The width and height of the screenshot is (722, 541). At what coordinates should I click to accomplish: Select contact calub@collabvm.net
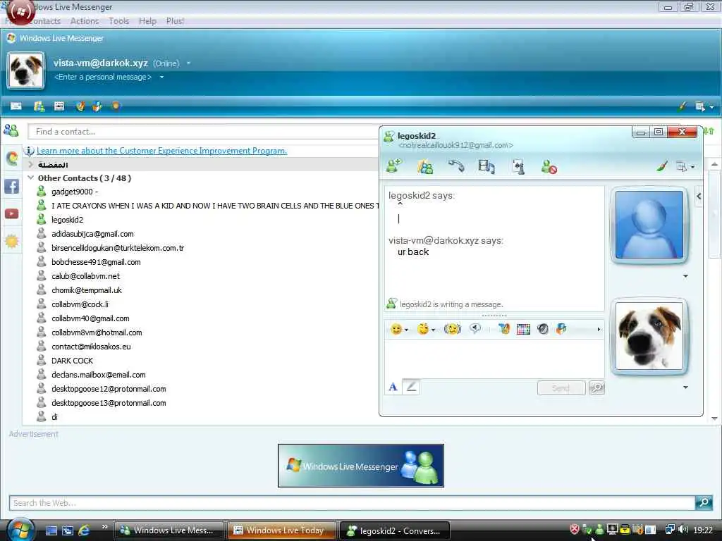(x=85, y=276)
